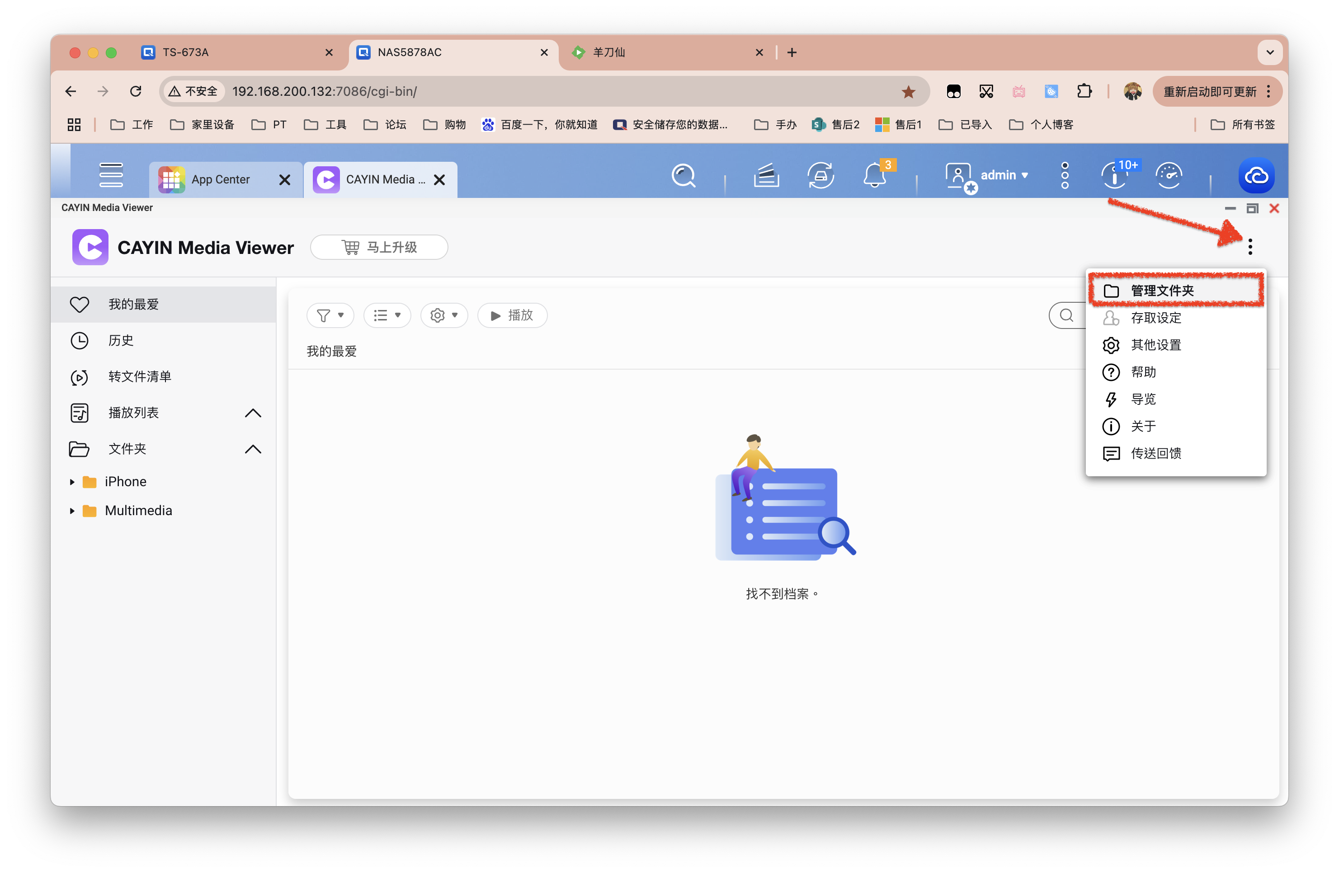Expand the iPhone folder tree
The image size is (1339, 873).
(72, 482)
